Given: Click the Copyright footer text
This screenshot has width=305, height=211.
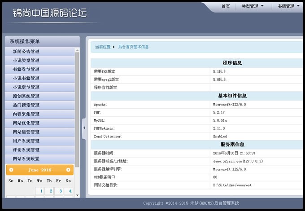Looking at the screenshot, I should [191, 203].
